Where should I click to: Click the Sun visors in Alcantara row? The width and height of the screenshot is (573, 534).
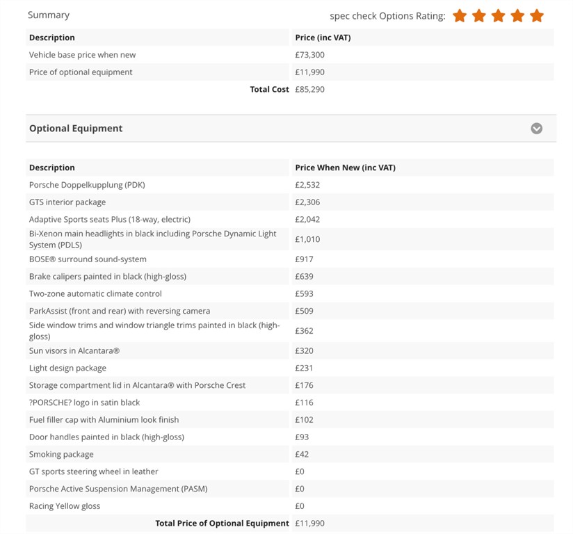point(74,351)
